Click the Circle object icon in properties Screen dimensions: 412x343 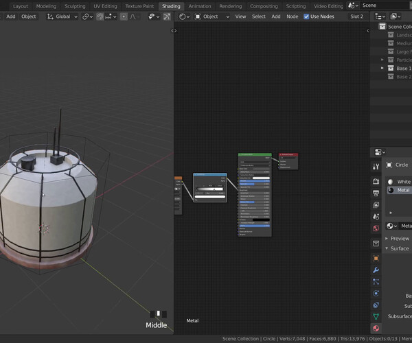[x=389, y=165]
